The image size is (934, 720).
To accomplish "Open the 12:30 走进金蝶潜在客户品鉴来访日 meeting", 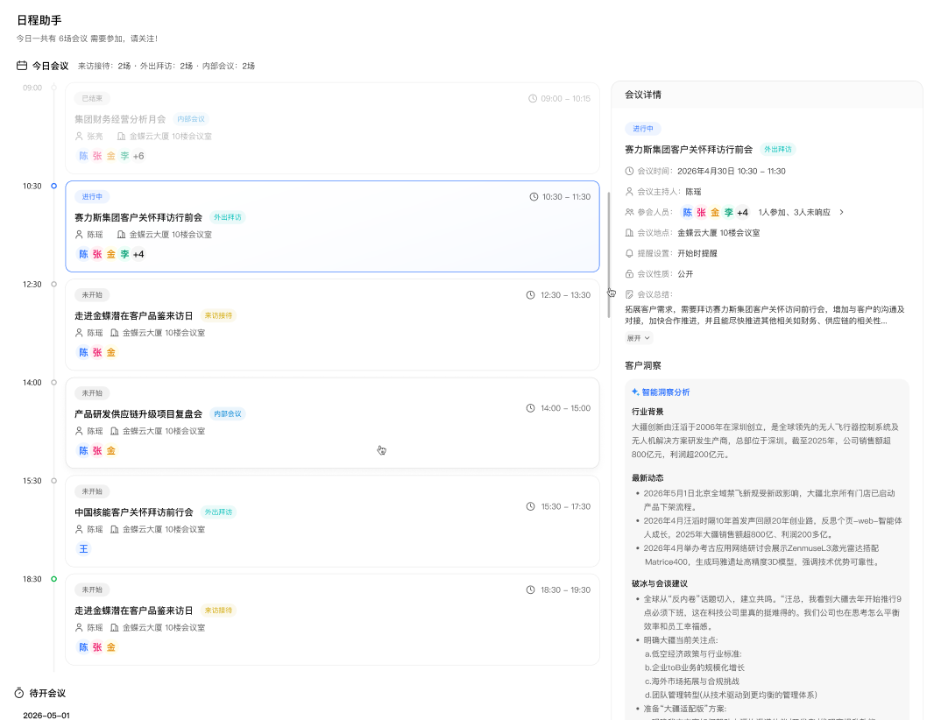I will 332,325.
